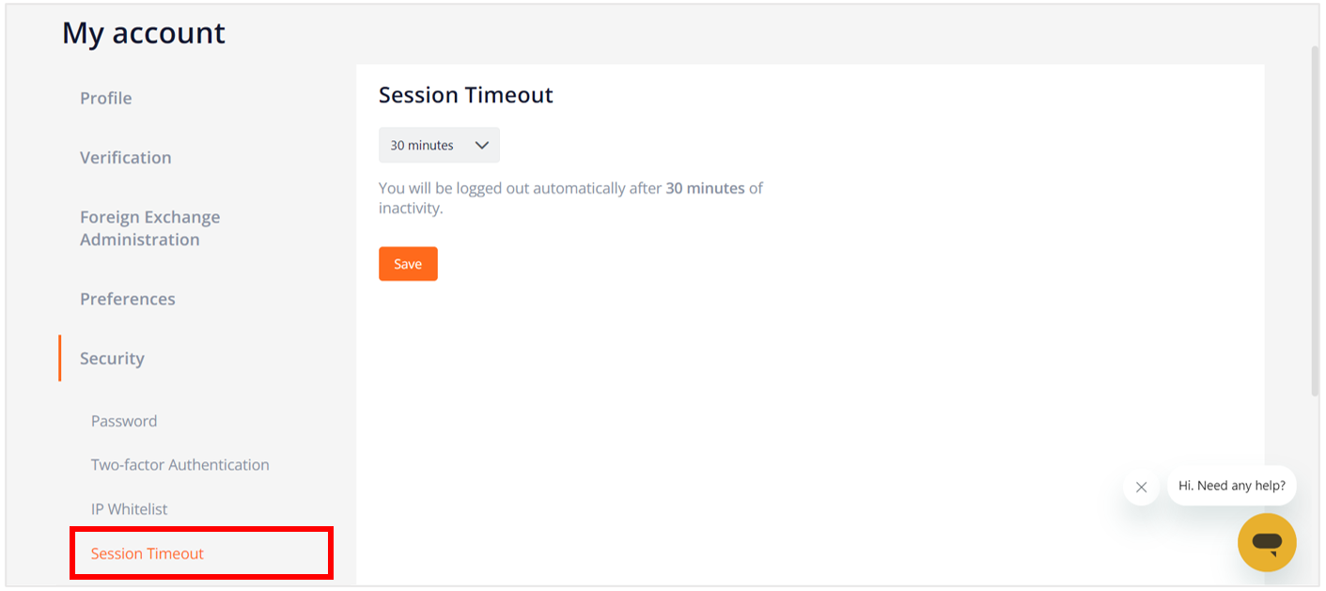
Task: Open the yellow chat support widget
Action: pos(1267,542)
